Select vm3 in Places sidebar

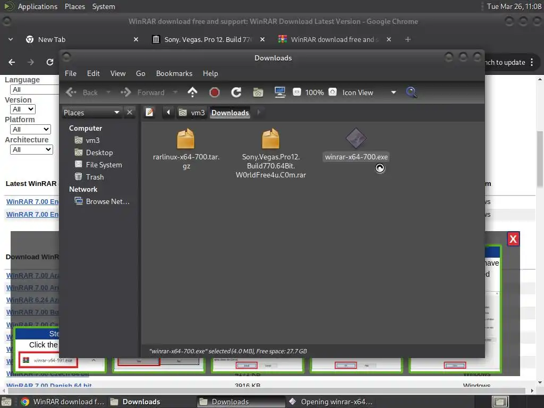coord(88,140)
